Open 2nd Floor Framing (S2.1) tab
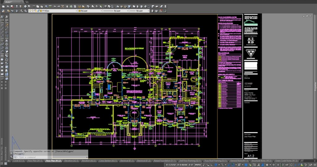The width and height of the screenshot is (317, 167). coord(190,161)
